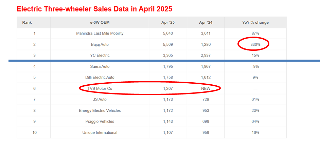Screen dimensions: 321x148
Task: Select the YC Electric cell
Action: [x=100, y=55]
